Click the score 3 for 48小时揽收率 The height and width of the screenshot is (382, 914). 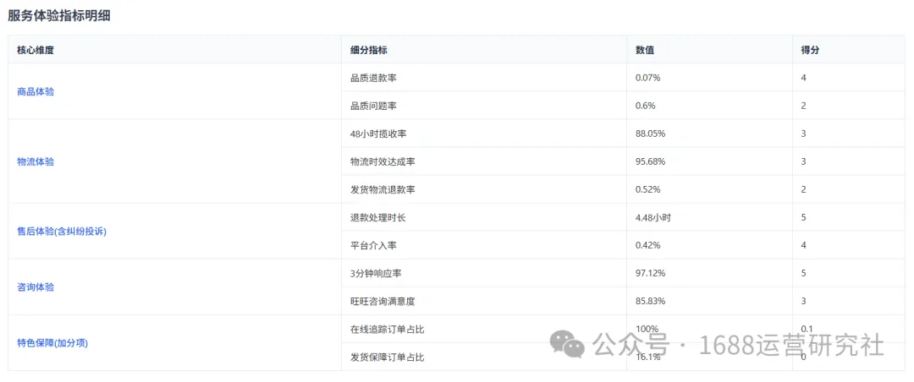pyautogui.click(x=804, y=134)
